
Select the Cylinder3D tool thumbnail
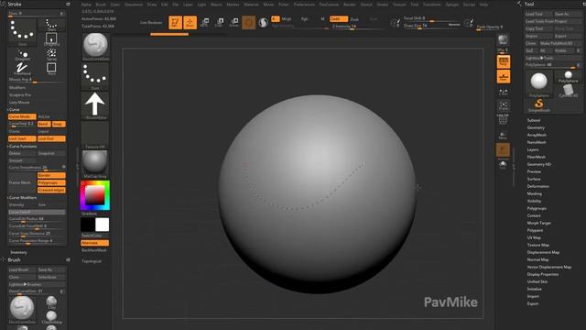568,91
